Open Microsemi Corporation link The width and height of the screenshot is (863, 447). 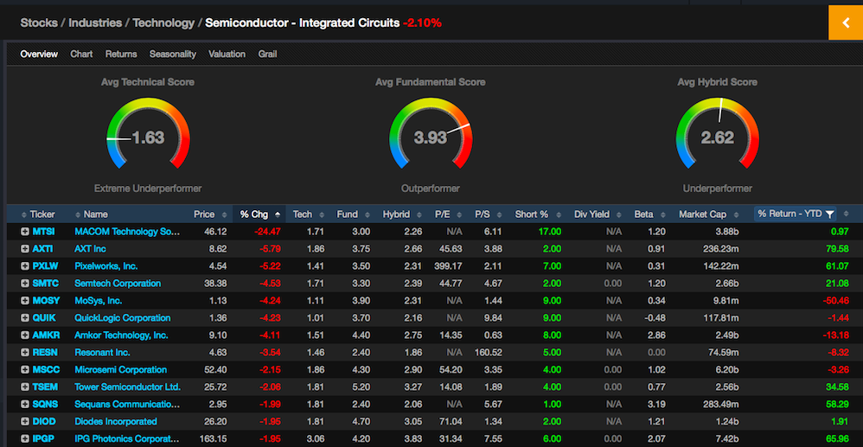pos(120,370)
